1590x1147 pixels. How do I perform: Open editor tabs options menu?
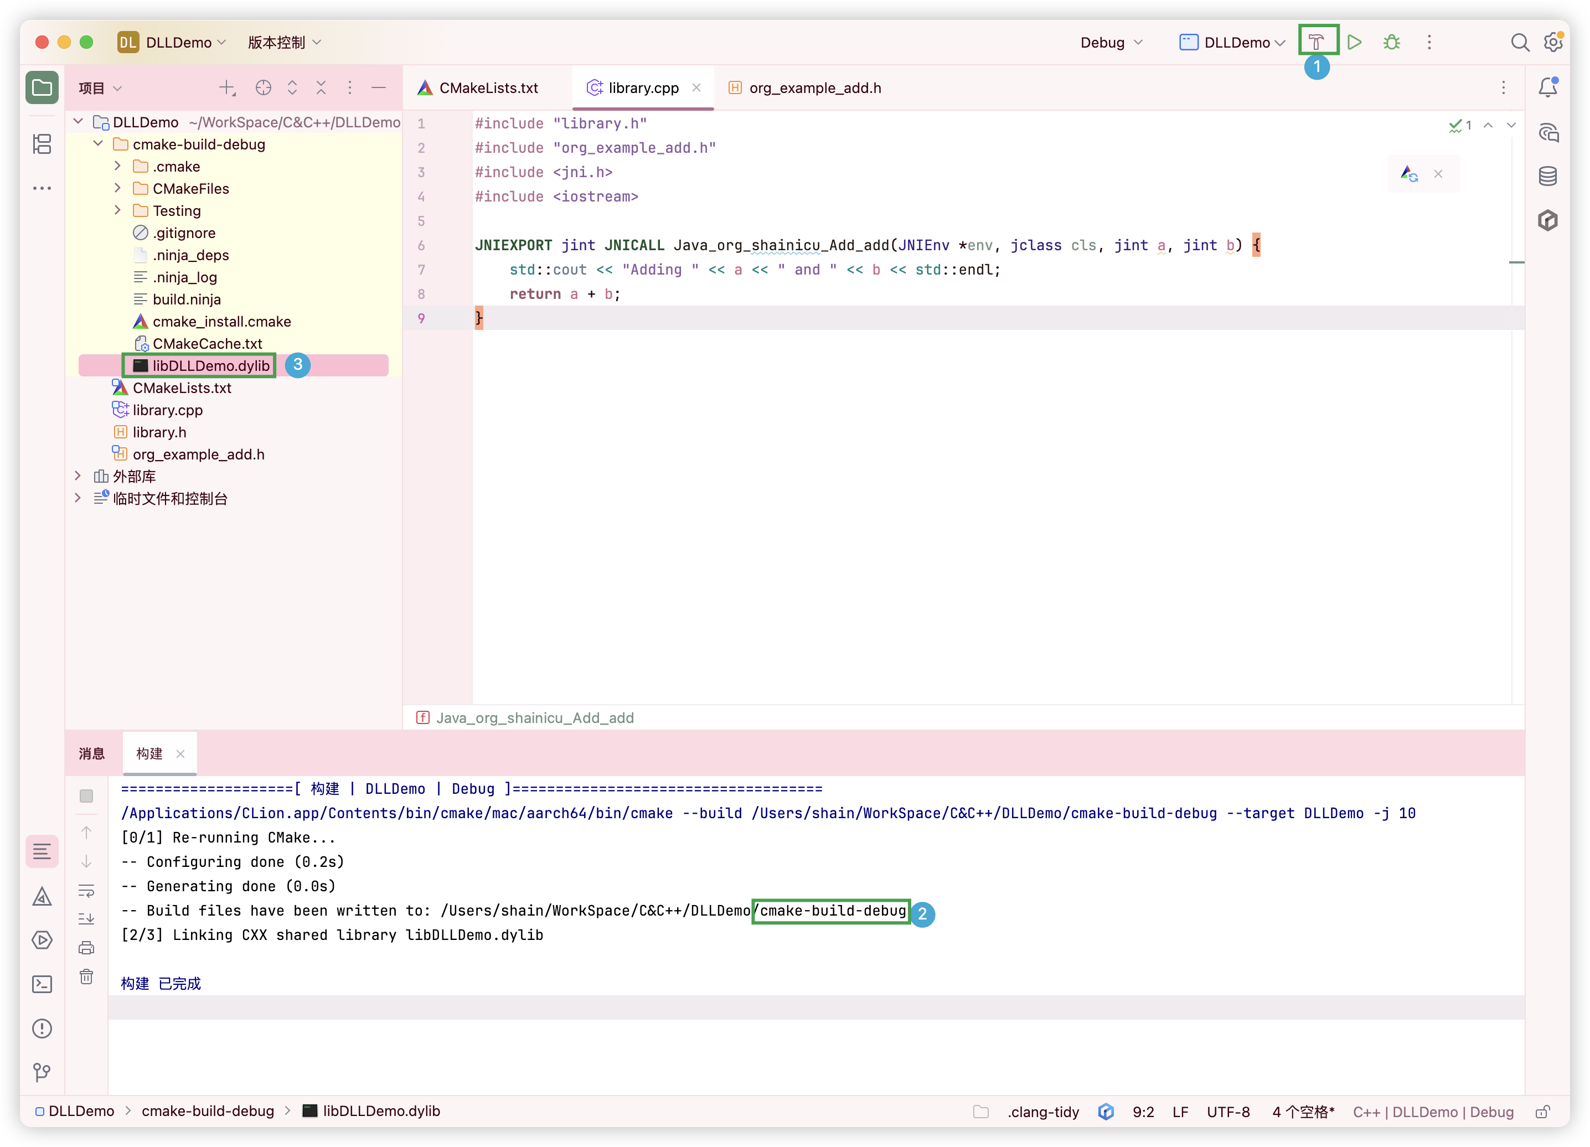point(1504,87)
